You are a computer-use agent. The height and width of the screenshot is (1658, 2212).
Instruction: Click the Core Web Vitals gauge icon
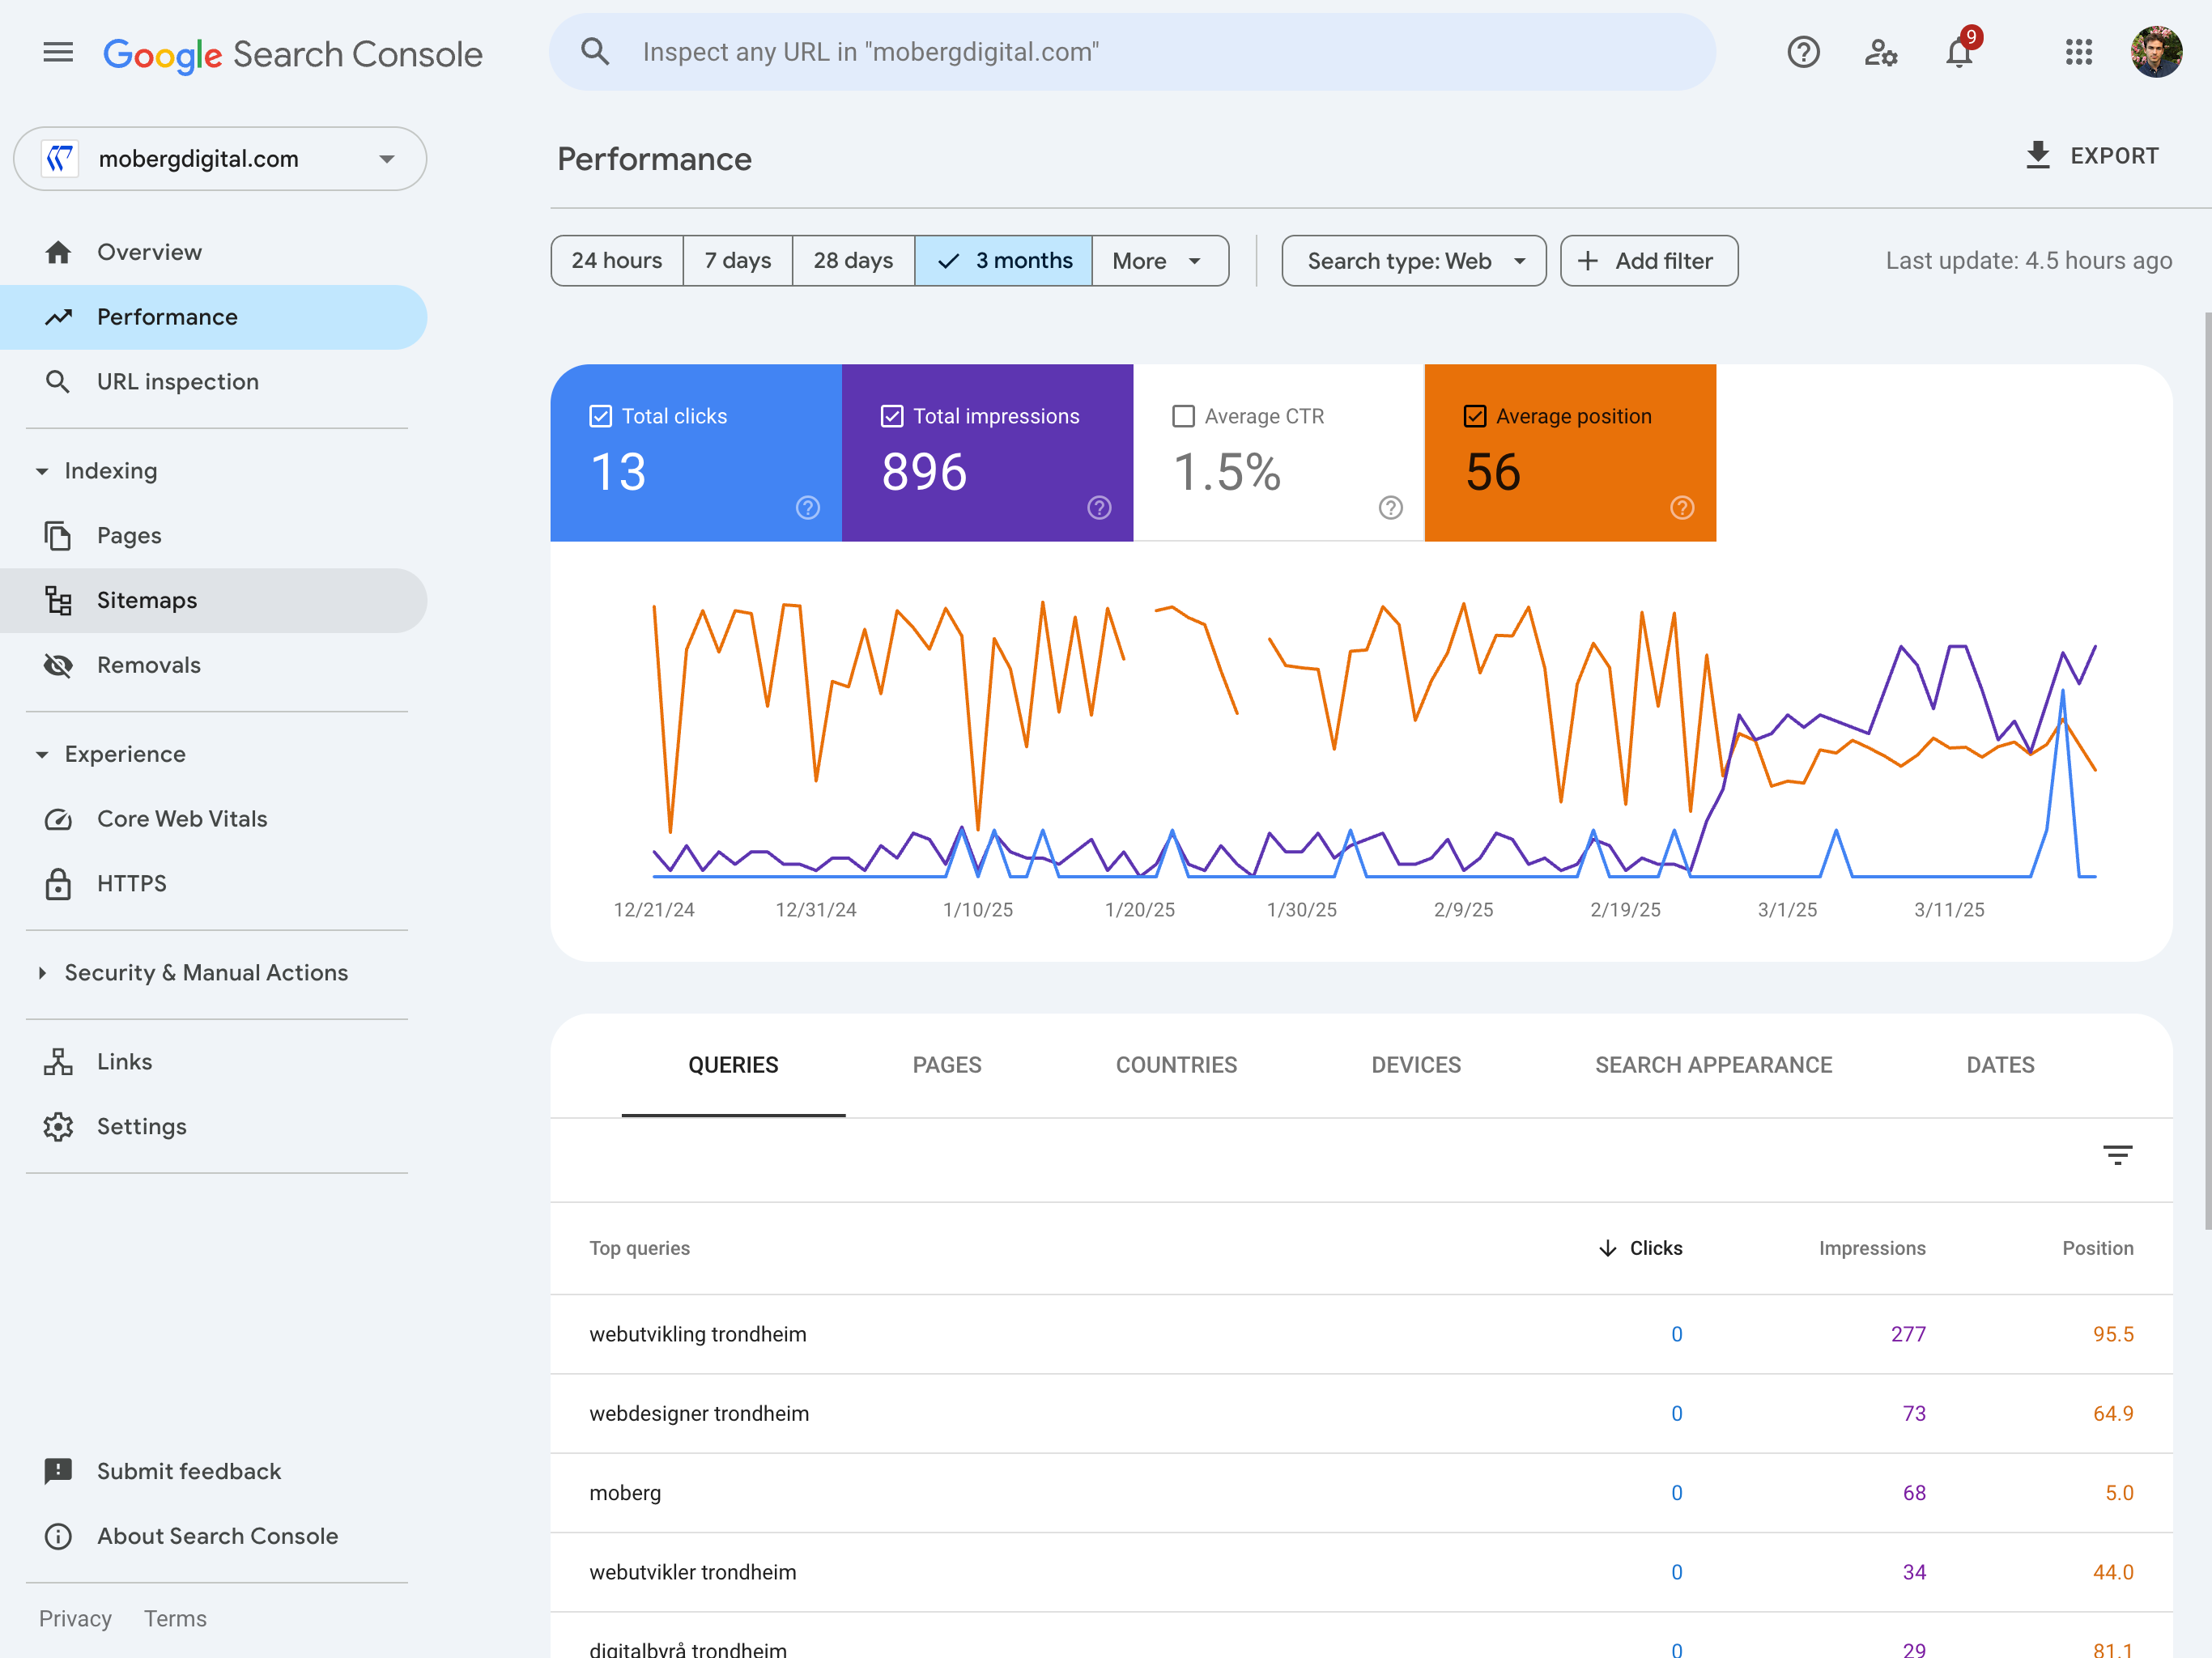click(58, 819)
